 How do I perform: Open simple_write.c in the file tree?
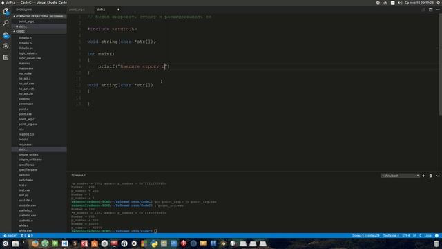(x=28, y=155)
